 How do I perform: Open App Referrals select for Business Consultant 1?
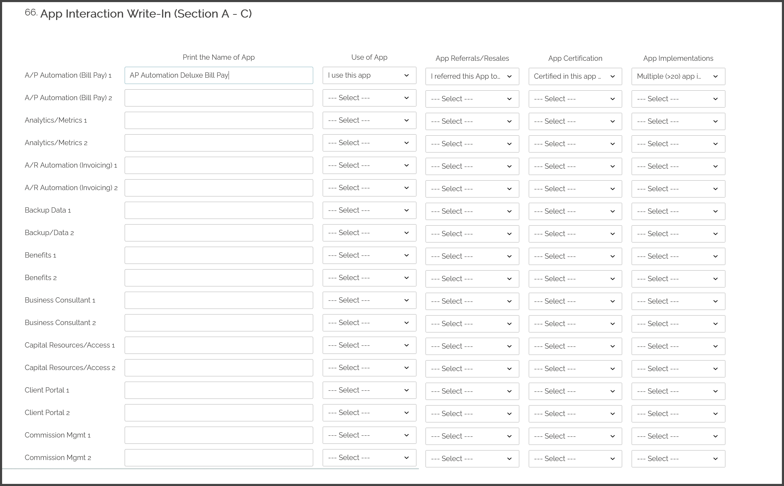pos(472,301)
